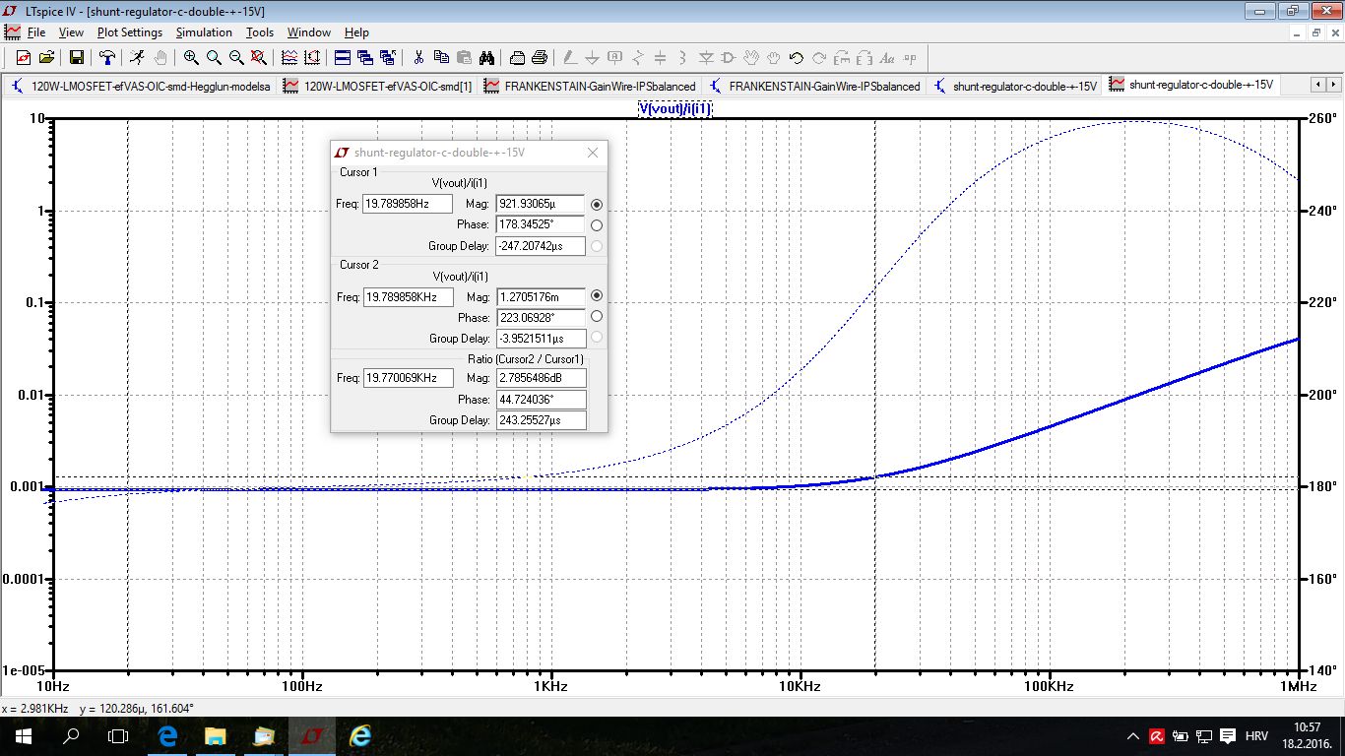Click the Zoom Full Extents icon

259,57
